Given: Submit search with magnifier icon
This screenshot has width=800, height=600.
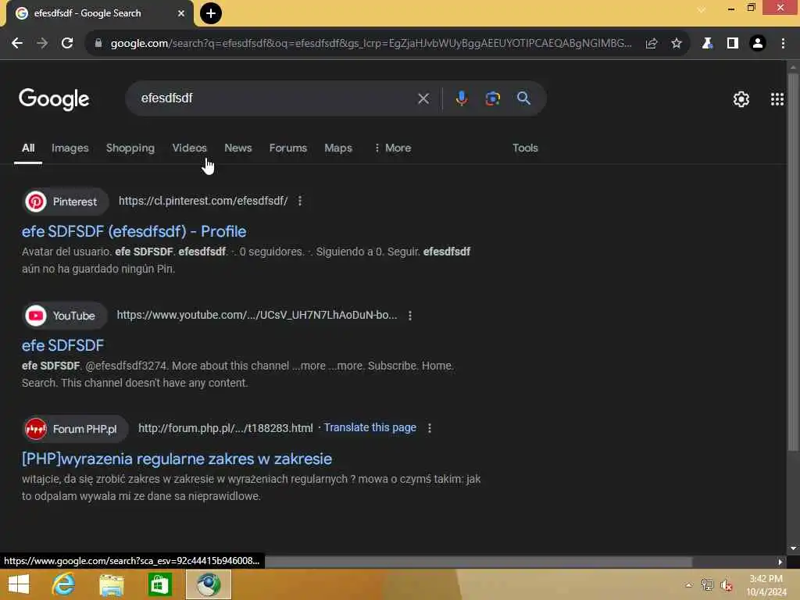Looking at the screenshot, I should tap(524, 98).
